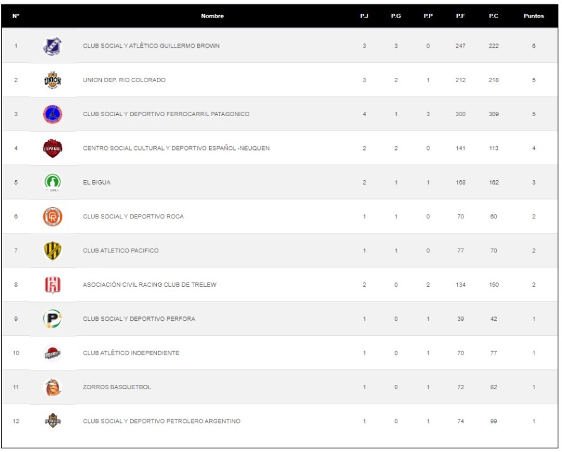Click the P.F column header
Screen dimensions: 562x452
460,16
